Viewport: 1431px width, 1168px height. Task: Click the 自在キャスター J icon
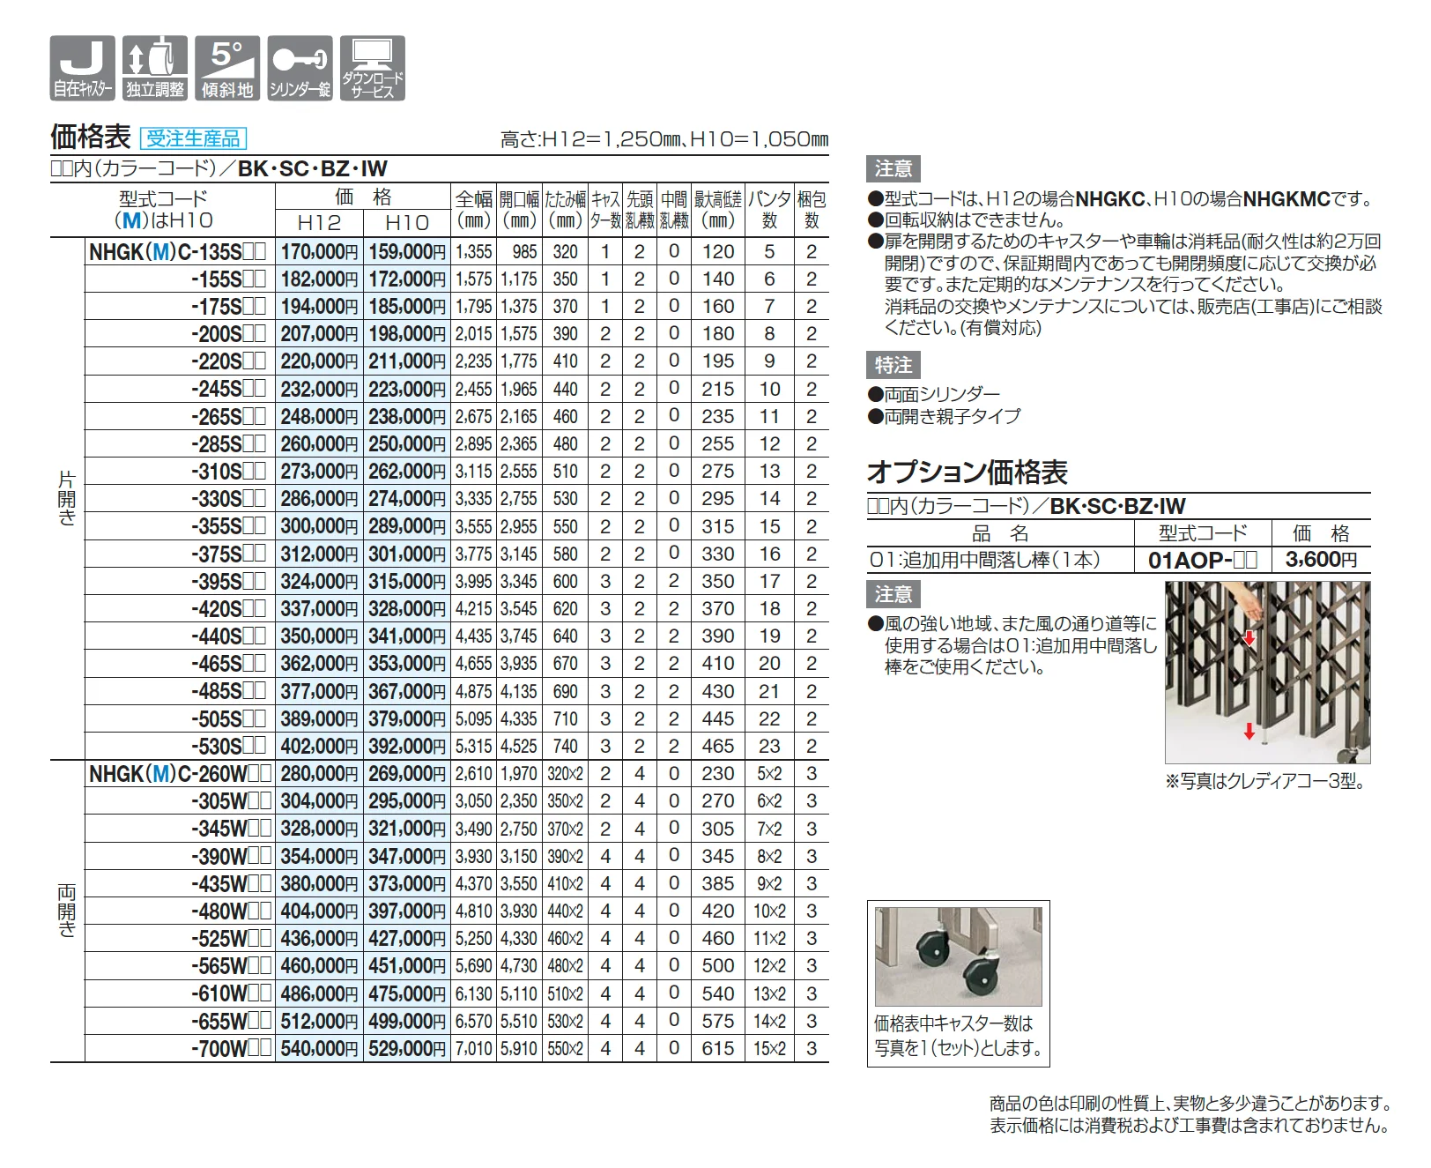(82, 68)
